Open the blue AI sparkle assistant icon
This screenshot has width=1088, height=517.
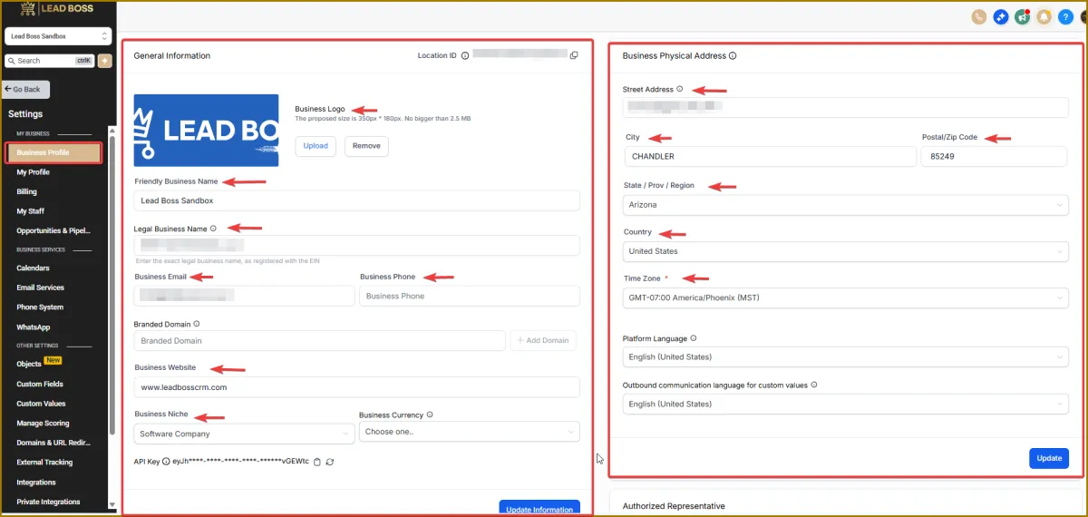pyautogui.click(x=1001, y=16)
